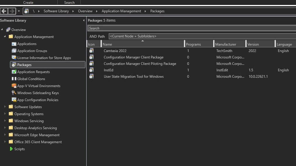Select App Configuration Policies icon

[14, 100]
